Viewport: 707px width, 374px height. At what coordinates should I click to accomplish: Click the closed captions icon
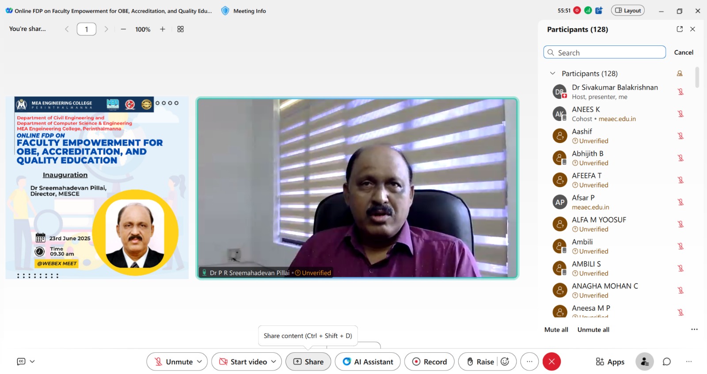coord(21,362)
